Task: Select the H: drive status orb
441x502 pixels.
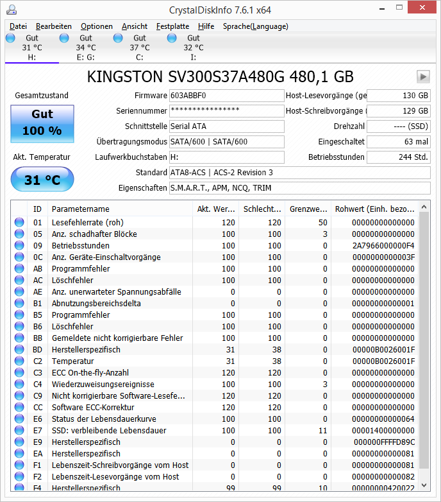Action: 10,38
